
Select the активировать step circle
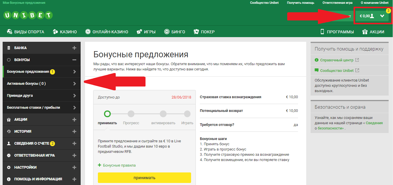coord(163,114)
